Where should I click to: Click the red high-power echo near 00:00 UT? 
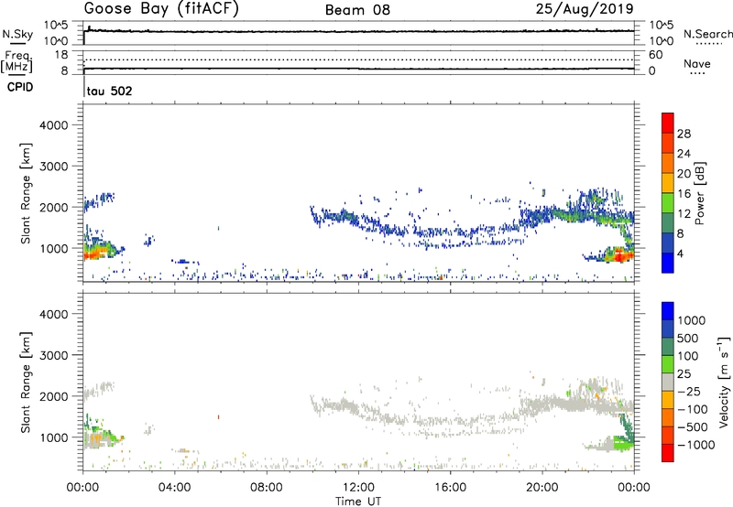click(x=93, y=253)
